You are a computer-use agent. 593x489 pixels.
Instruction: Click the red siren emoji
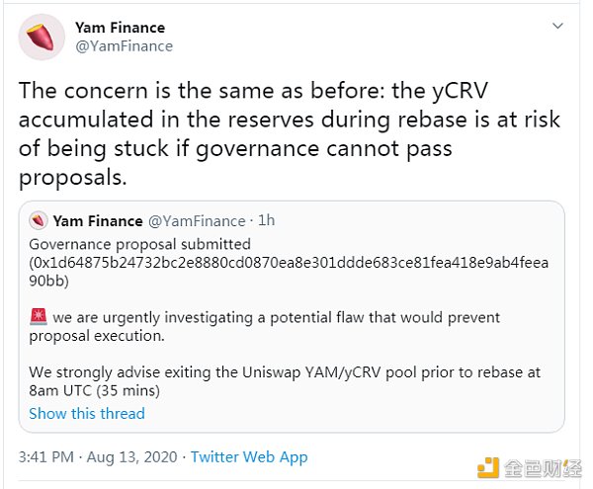[x=38, y=317]
